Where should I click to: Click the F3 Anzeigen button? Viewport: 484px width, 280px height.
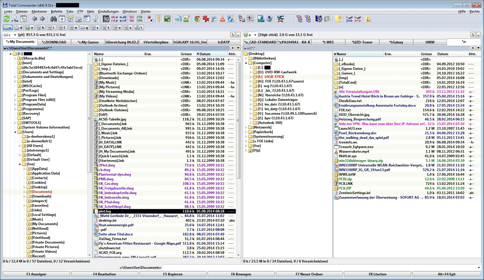36,274
